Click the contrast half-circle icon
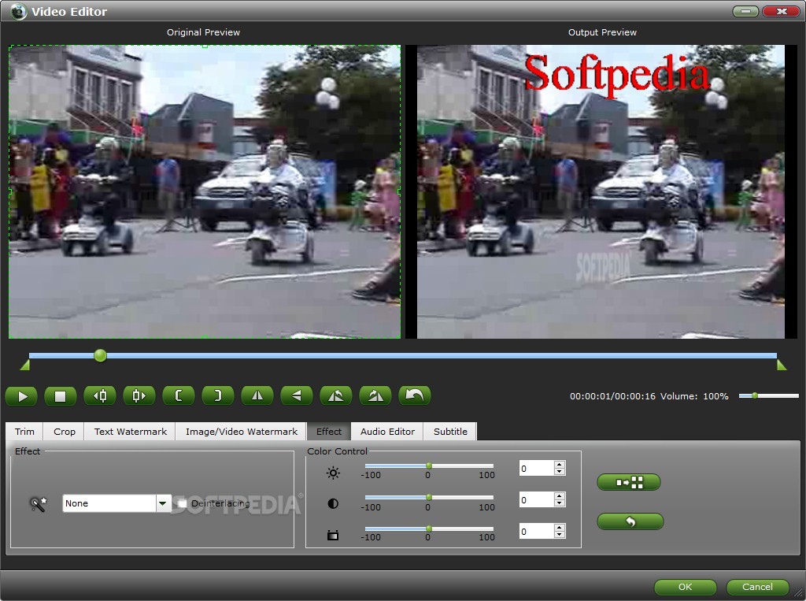 tap(333, 503)
